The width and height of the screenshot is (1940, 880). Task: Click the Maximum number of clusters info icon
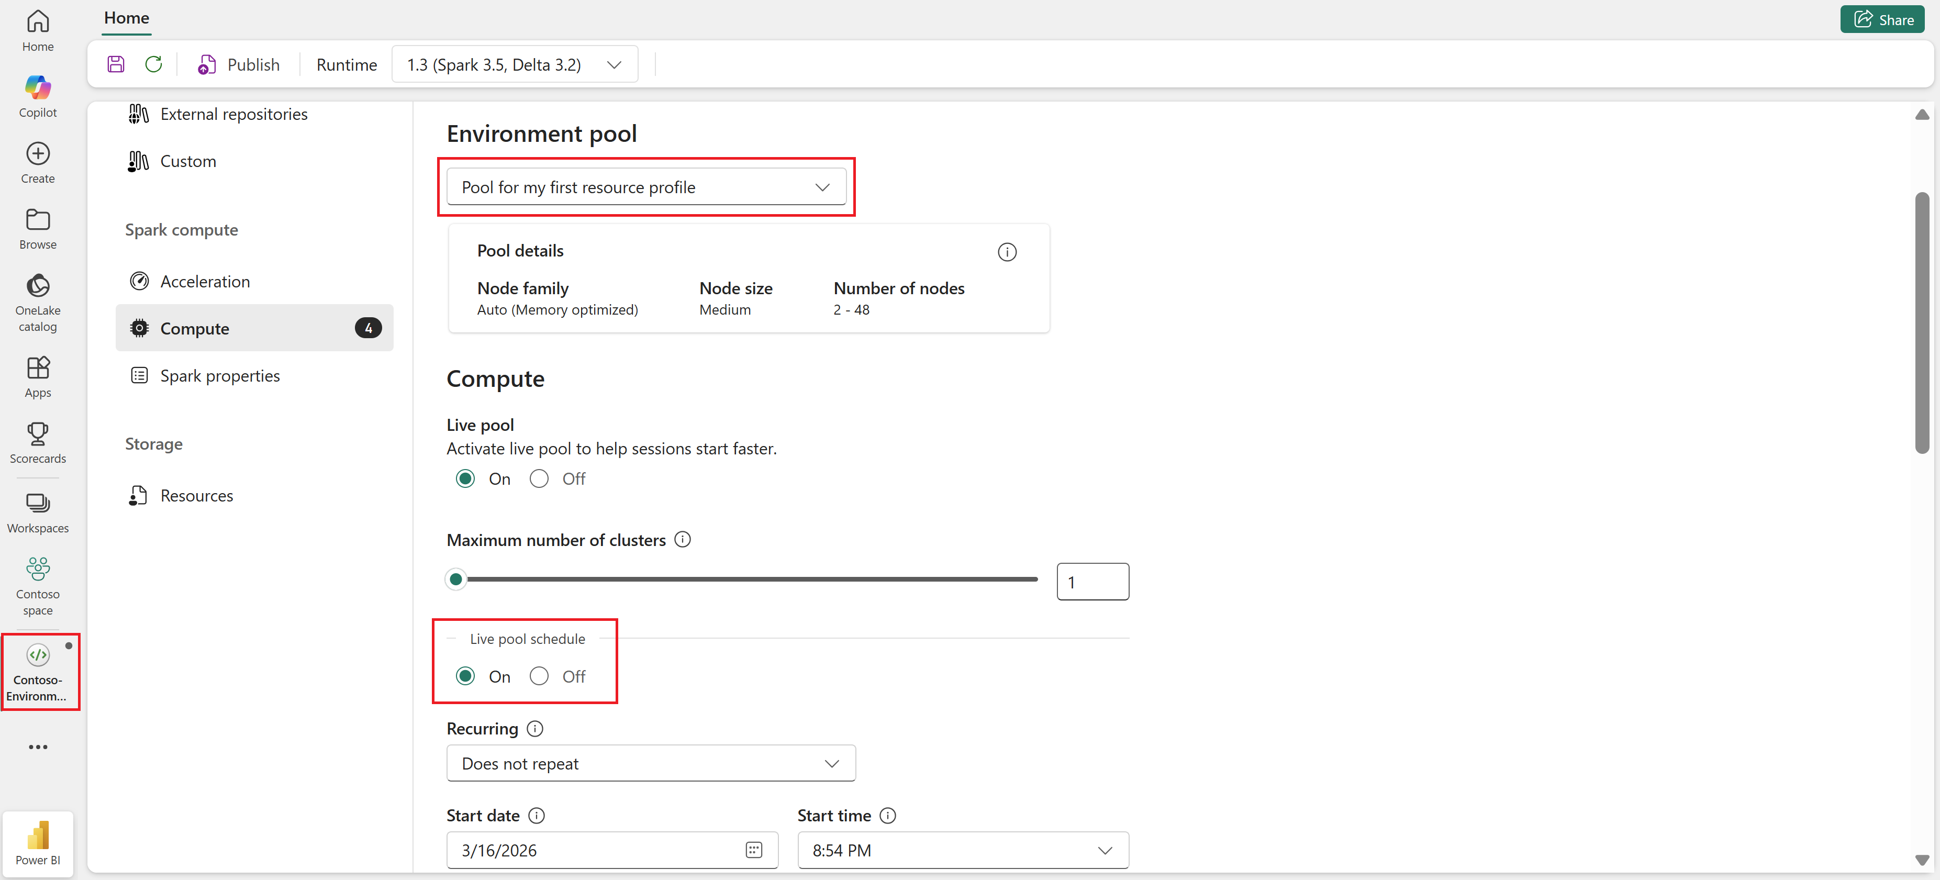coord(682,539)
